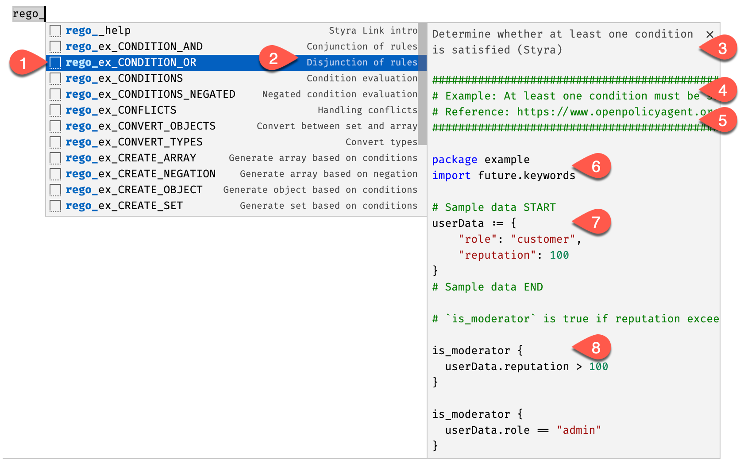
Task: Click the '# Sample data START' comment
Action: coord(494,207)
